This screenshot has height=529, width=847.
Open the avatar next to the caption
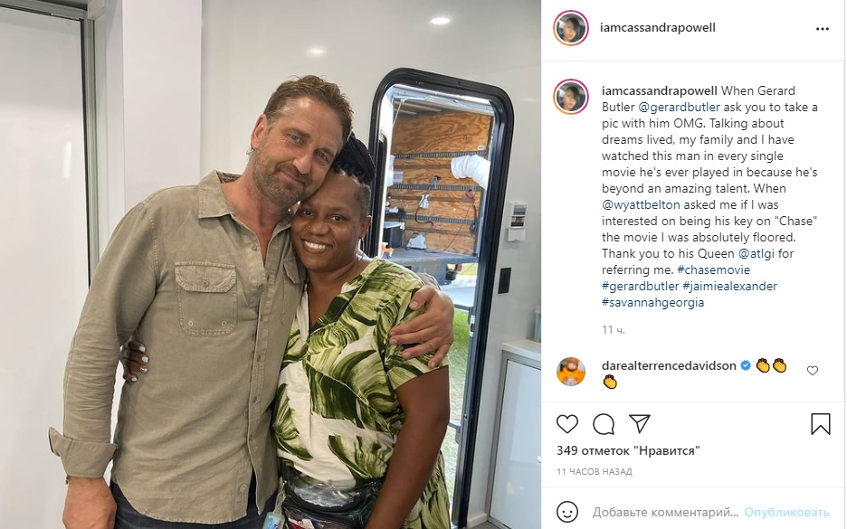click(570, 97)
